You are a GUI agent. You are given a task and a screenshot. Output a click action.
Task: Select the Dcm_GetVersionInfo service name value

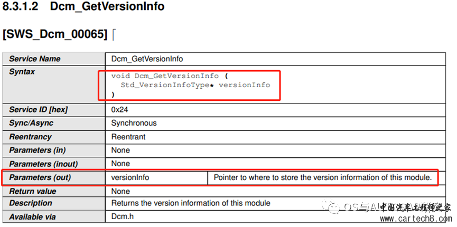[147, 59]
